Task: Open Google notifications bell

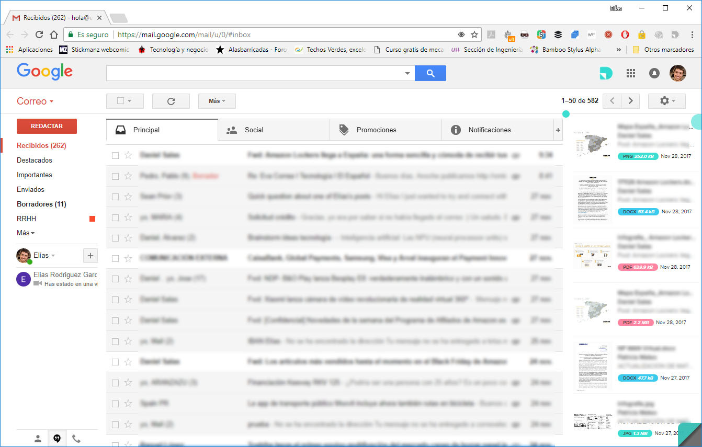Action: coord(654,73)
